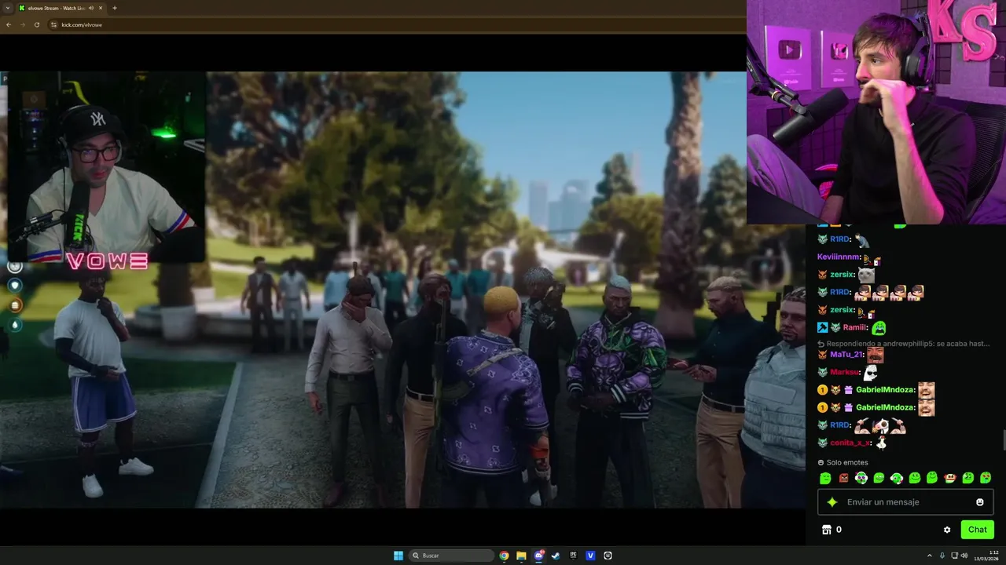The image size is (1006, 565).
Task: Open chat settings gear icon
Action: tap(947, 530)
